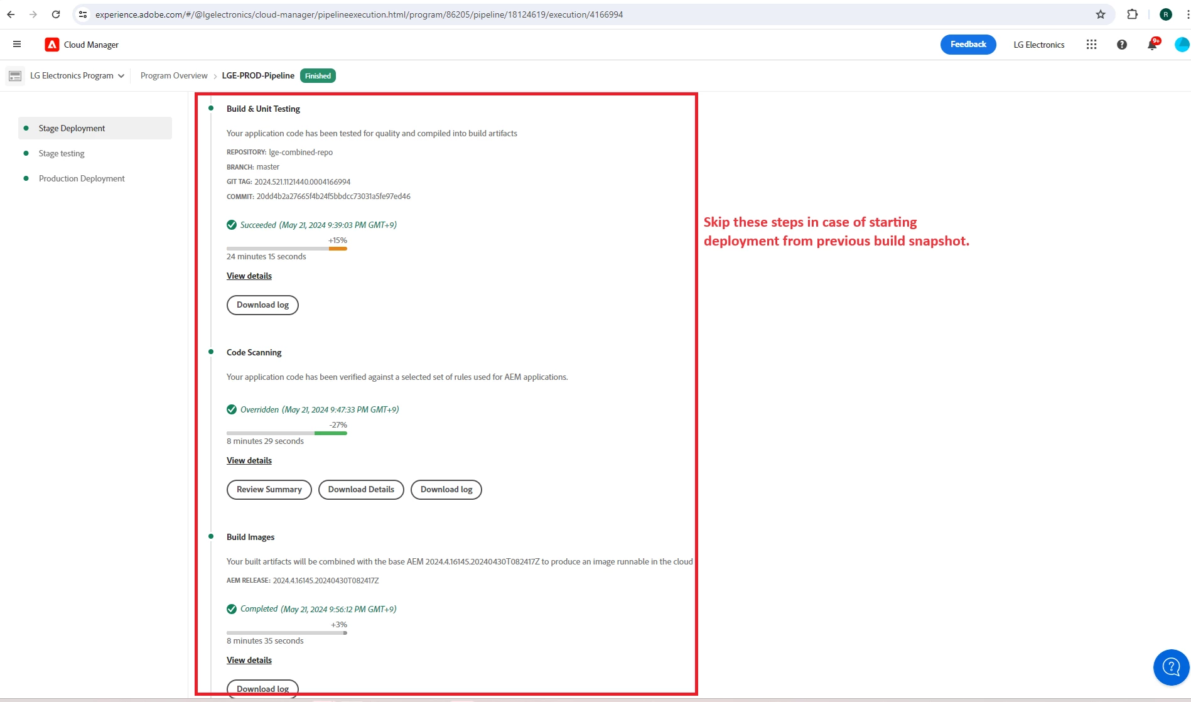Image resolution: width=1191 pixels, height=702 pixels.
Task: Click the Finished status badge
Action: [x=318, y=76]
